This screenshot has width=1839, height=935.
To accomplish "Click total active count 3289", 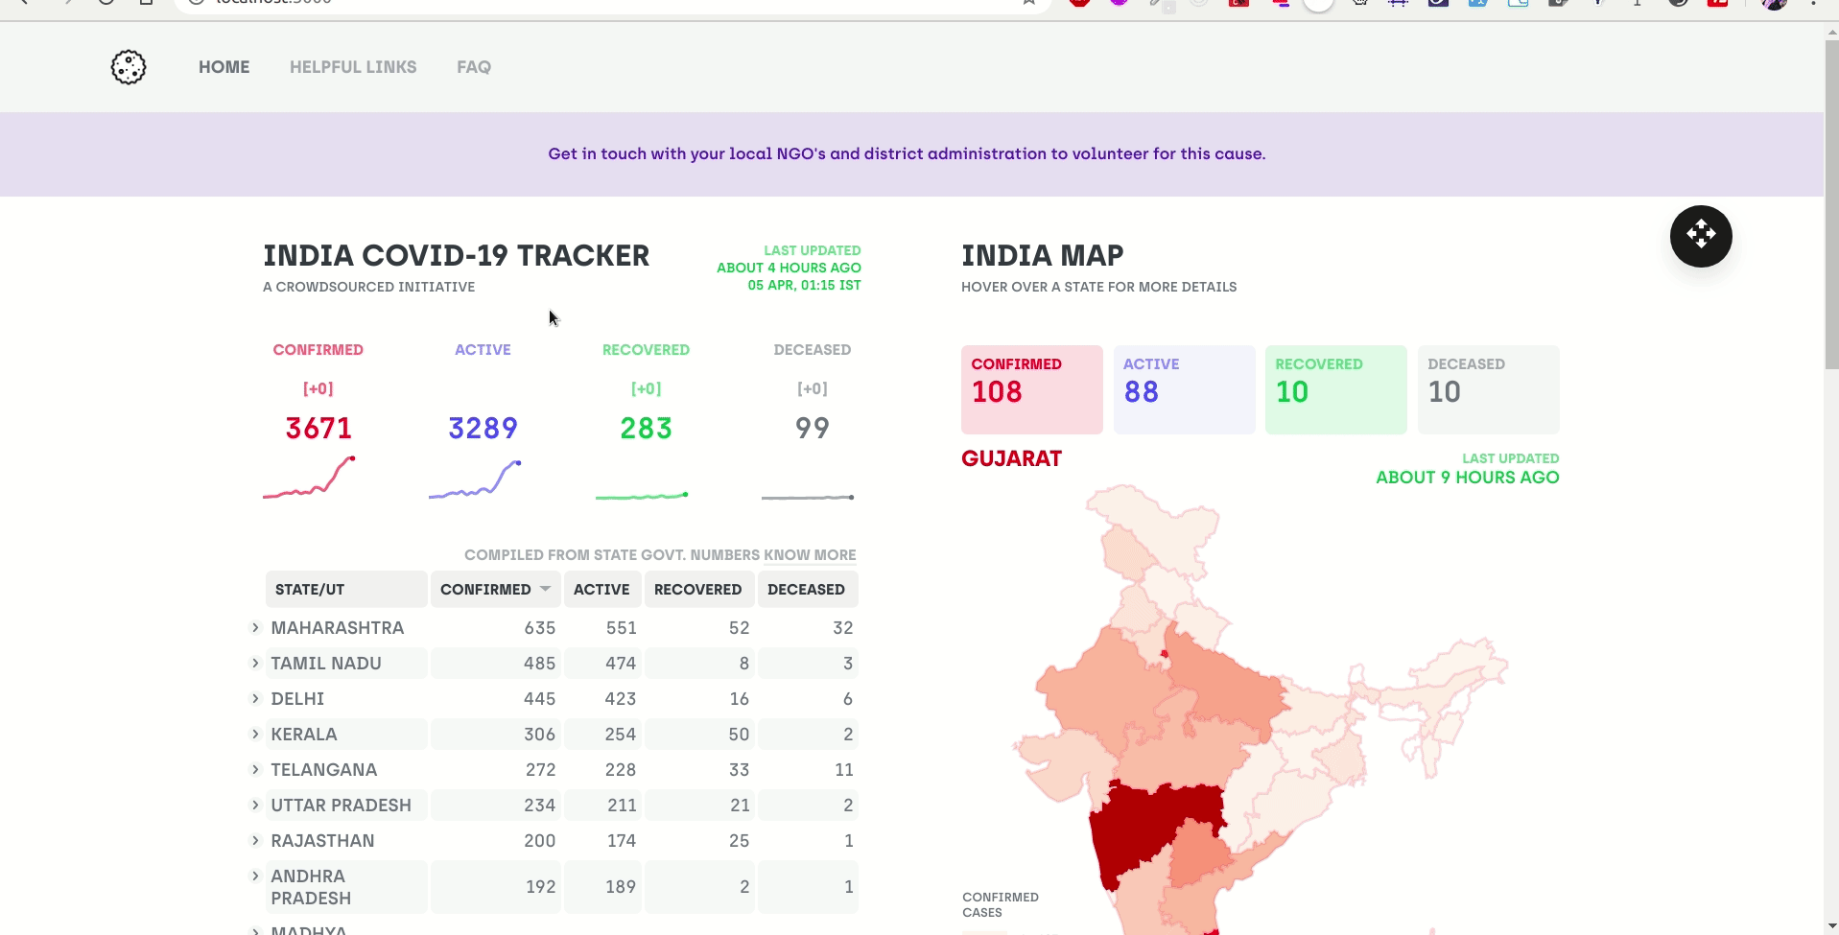I will click(x=483, y=429).
